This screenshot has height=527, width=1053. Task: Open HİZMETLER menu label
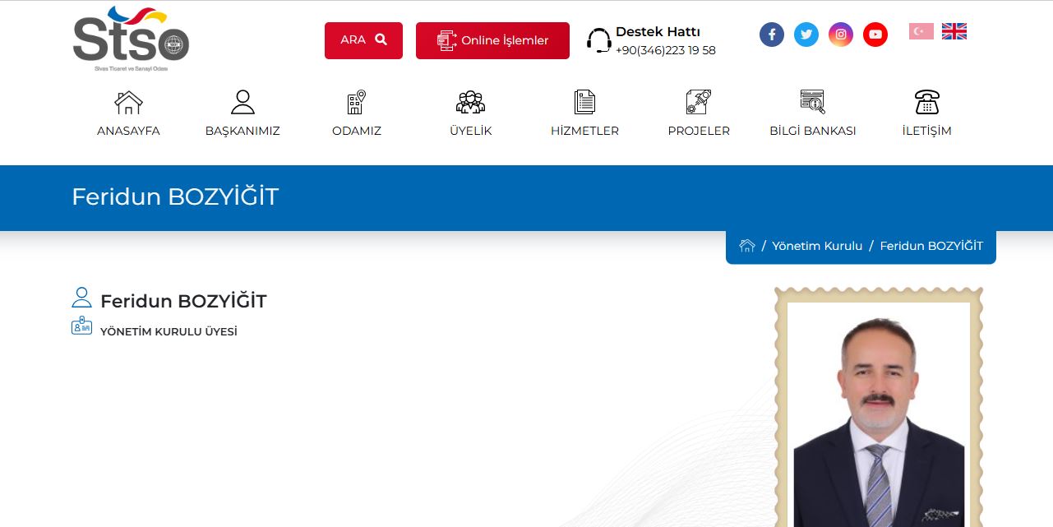584,131
